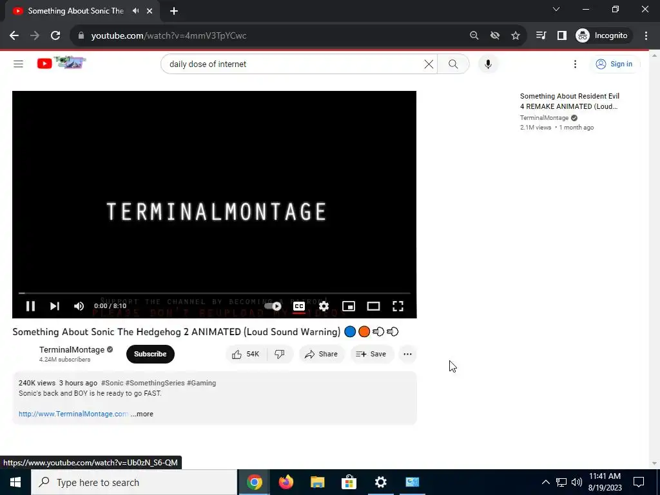Open File Explorer from taskbar
Screen dimensions: 660x495
318,482
